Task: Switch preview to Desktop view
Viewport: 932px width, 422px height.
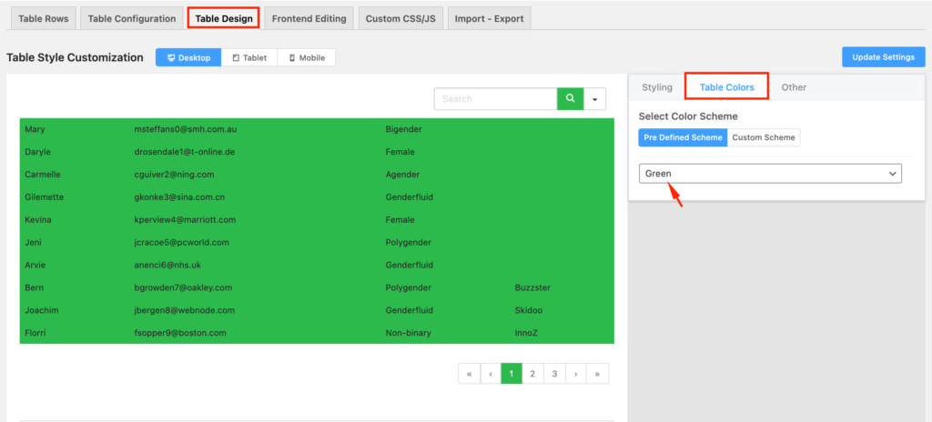Action: coord(189,57)
